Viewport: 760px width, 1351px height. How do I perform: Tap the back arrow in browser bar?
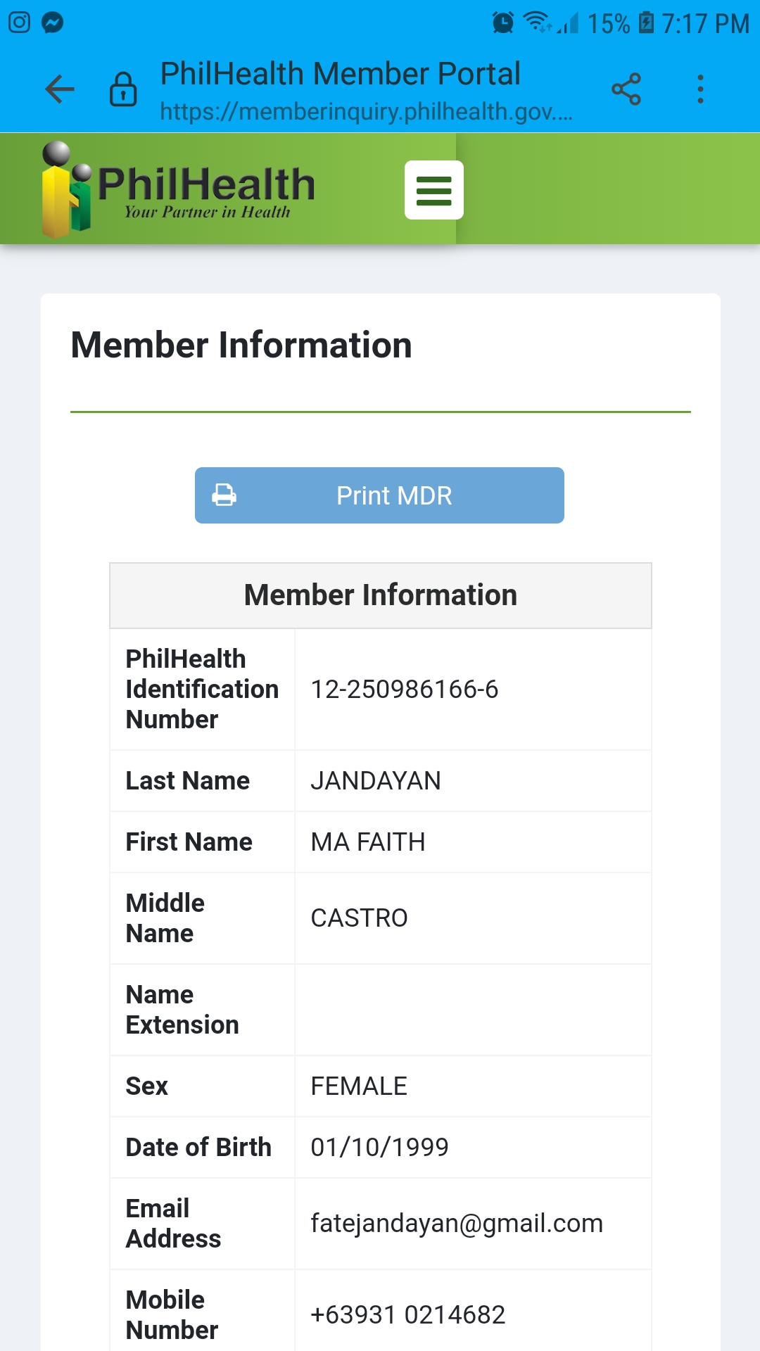60,89
